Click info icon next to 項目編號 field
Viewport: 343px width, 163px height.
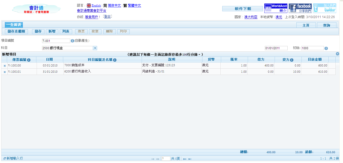72,41
